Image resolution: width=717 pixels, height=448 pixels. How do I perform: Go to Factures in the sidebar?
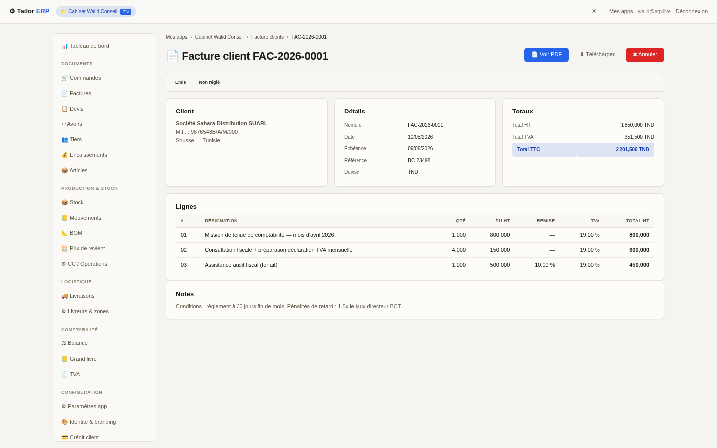click(105, 93)
